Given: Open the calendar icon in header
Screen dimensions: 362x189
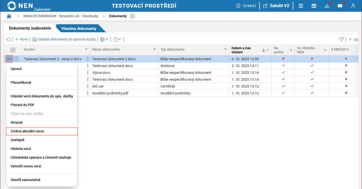Looking at the screenshot, I should click(x=314, y=6).
